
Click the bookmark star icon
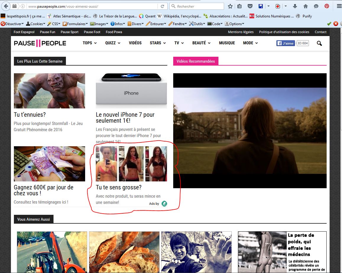[x=230, y=6]
